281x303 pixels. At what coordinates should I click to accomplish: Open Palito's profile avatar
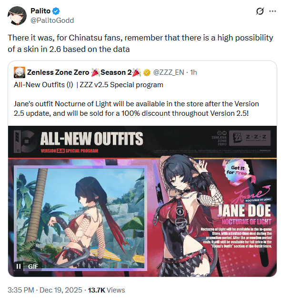pos(17,15)
